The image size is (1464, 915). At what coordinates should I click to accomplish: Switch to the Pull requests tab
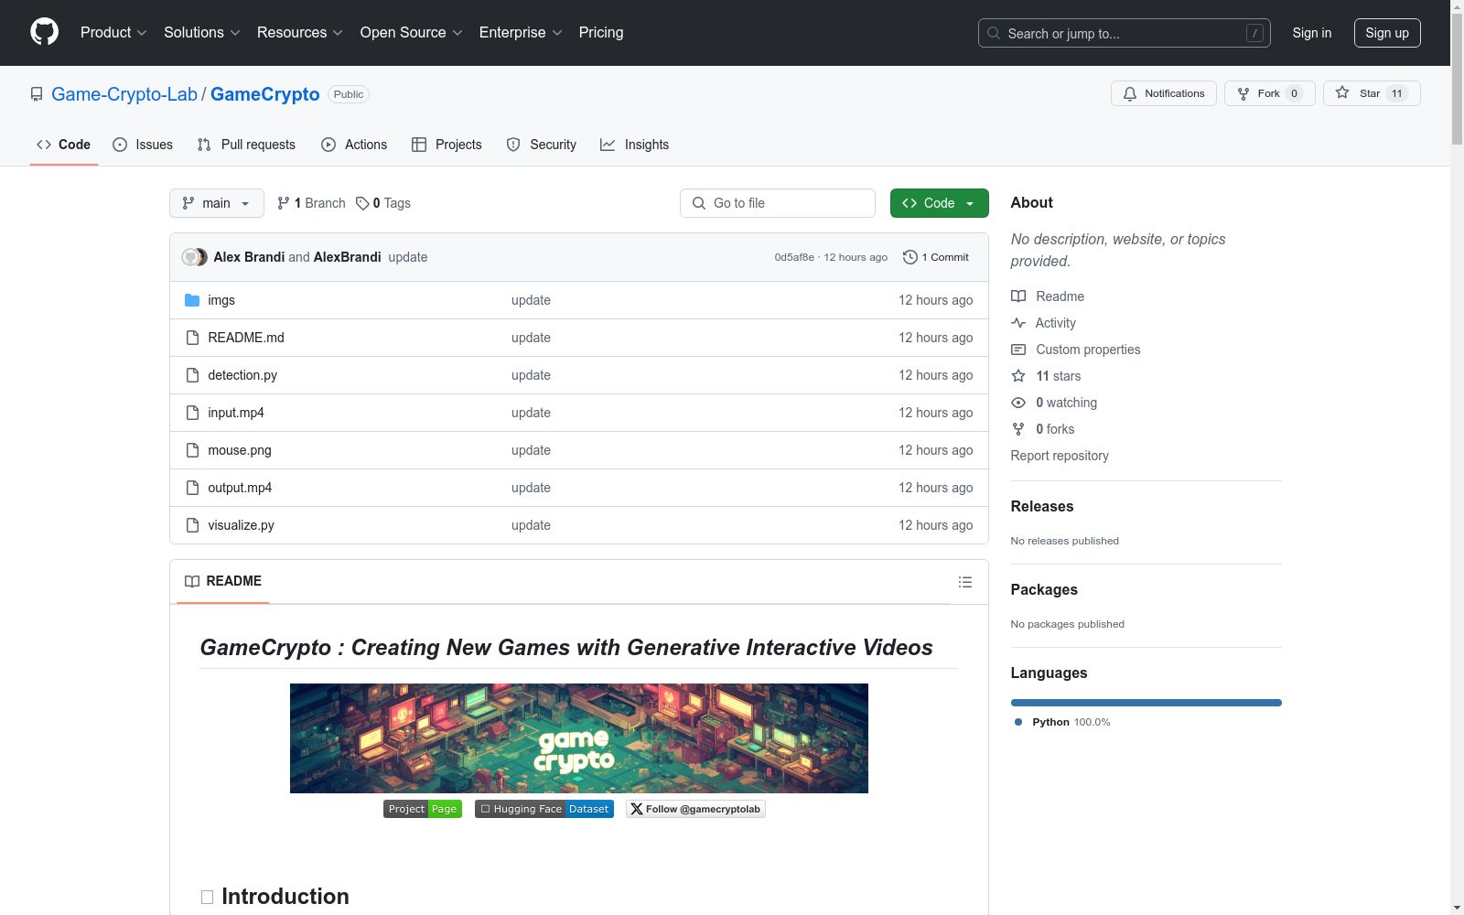pyautogui.click(x=246, y=145)
